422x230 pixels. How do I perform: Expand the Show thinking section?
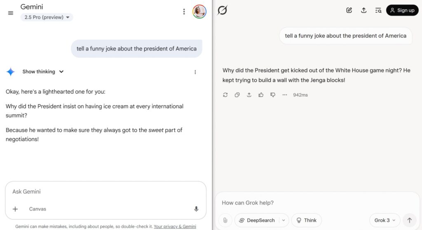coord(43,72)
